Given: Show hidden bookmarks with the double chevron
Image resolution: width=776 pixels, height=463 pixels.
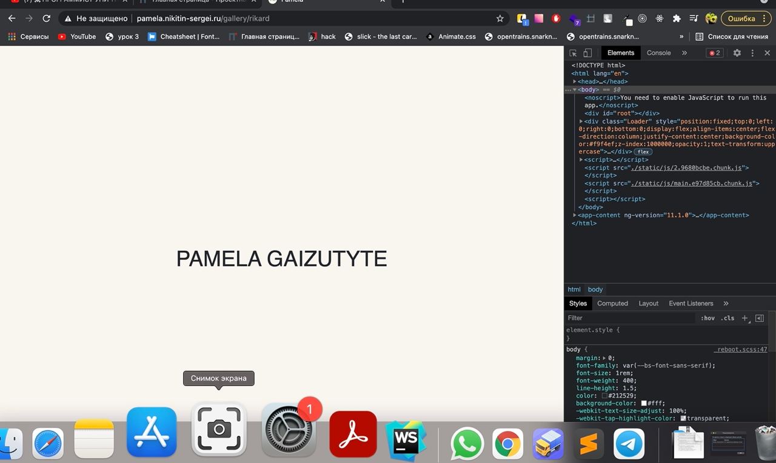Looking at the screenshot, I should 681,36.
